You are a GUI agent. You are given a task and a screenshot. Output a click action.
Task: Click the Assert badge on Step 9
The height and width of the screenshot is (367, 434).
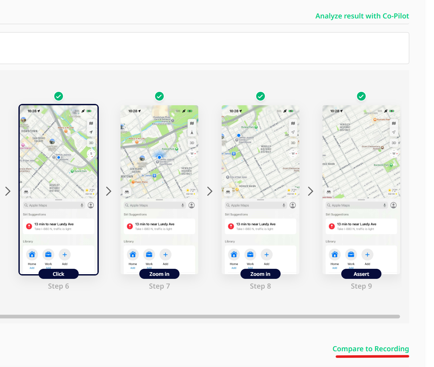[x=361, y=274]
